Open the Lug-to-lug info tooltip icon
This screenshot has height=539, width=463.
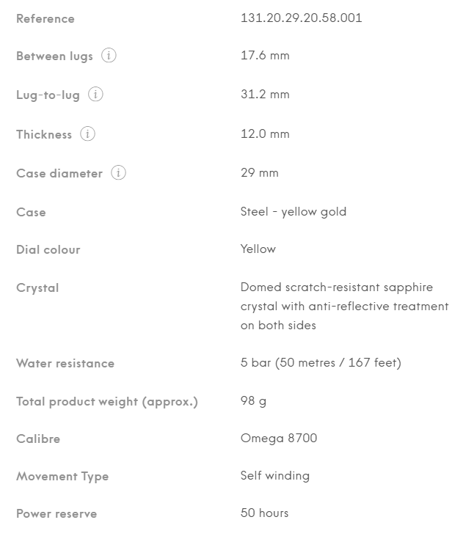(x=95, y=95)
